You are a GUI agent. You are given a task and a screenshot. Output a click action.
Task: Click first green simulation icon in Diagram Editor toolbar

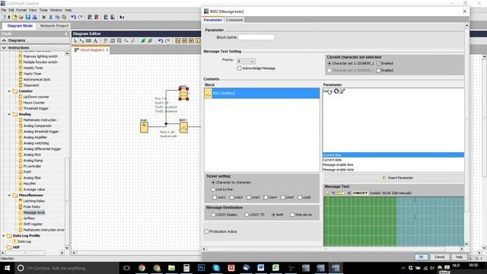[x=143, y=40]
